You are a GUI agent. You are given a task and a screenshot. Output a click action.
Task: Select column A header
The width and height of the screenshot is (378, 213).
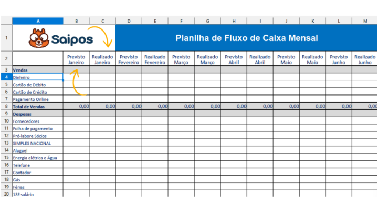[38, 21]
